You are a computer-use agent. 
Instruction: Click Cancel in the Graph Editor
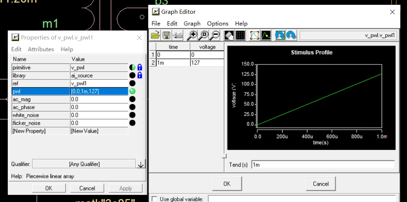[x=321, y=184]
